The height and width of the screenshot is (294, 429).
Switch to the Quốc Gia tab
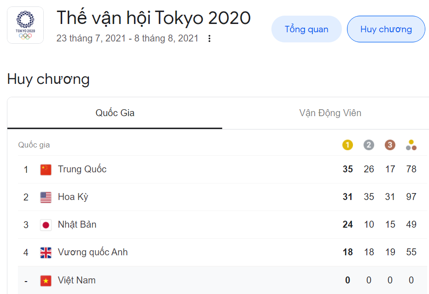tap(115, 113)
